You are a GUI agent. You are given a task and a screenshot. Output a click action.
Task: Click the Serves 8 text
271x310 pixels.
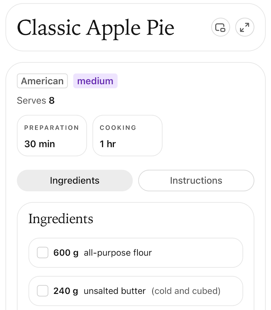click(36, 101)
